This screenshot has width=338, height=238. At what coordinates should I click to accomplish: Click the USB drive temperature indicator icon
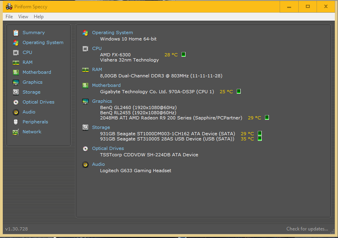pos(260,138)
